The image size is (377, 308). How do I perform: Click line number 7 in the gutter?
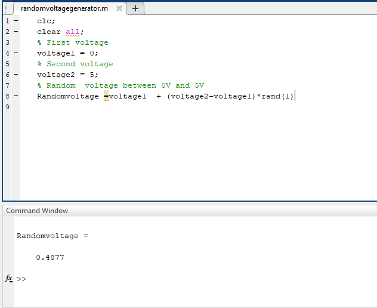[7, 85]
